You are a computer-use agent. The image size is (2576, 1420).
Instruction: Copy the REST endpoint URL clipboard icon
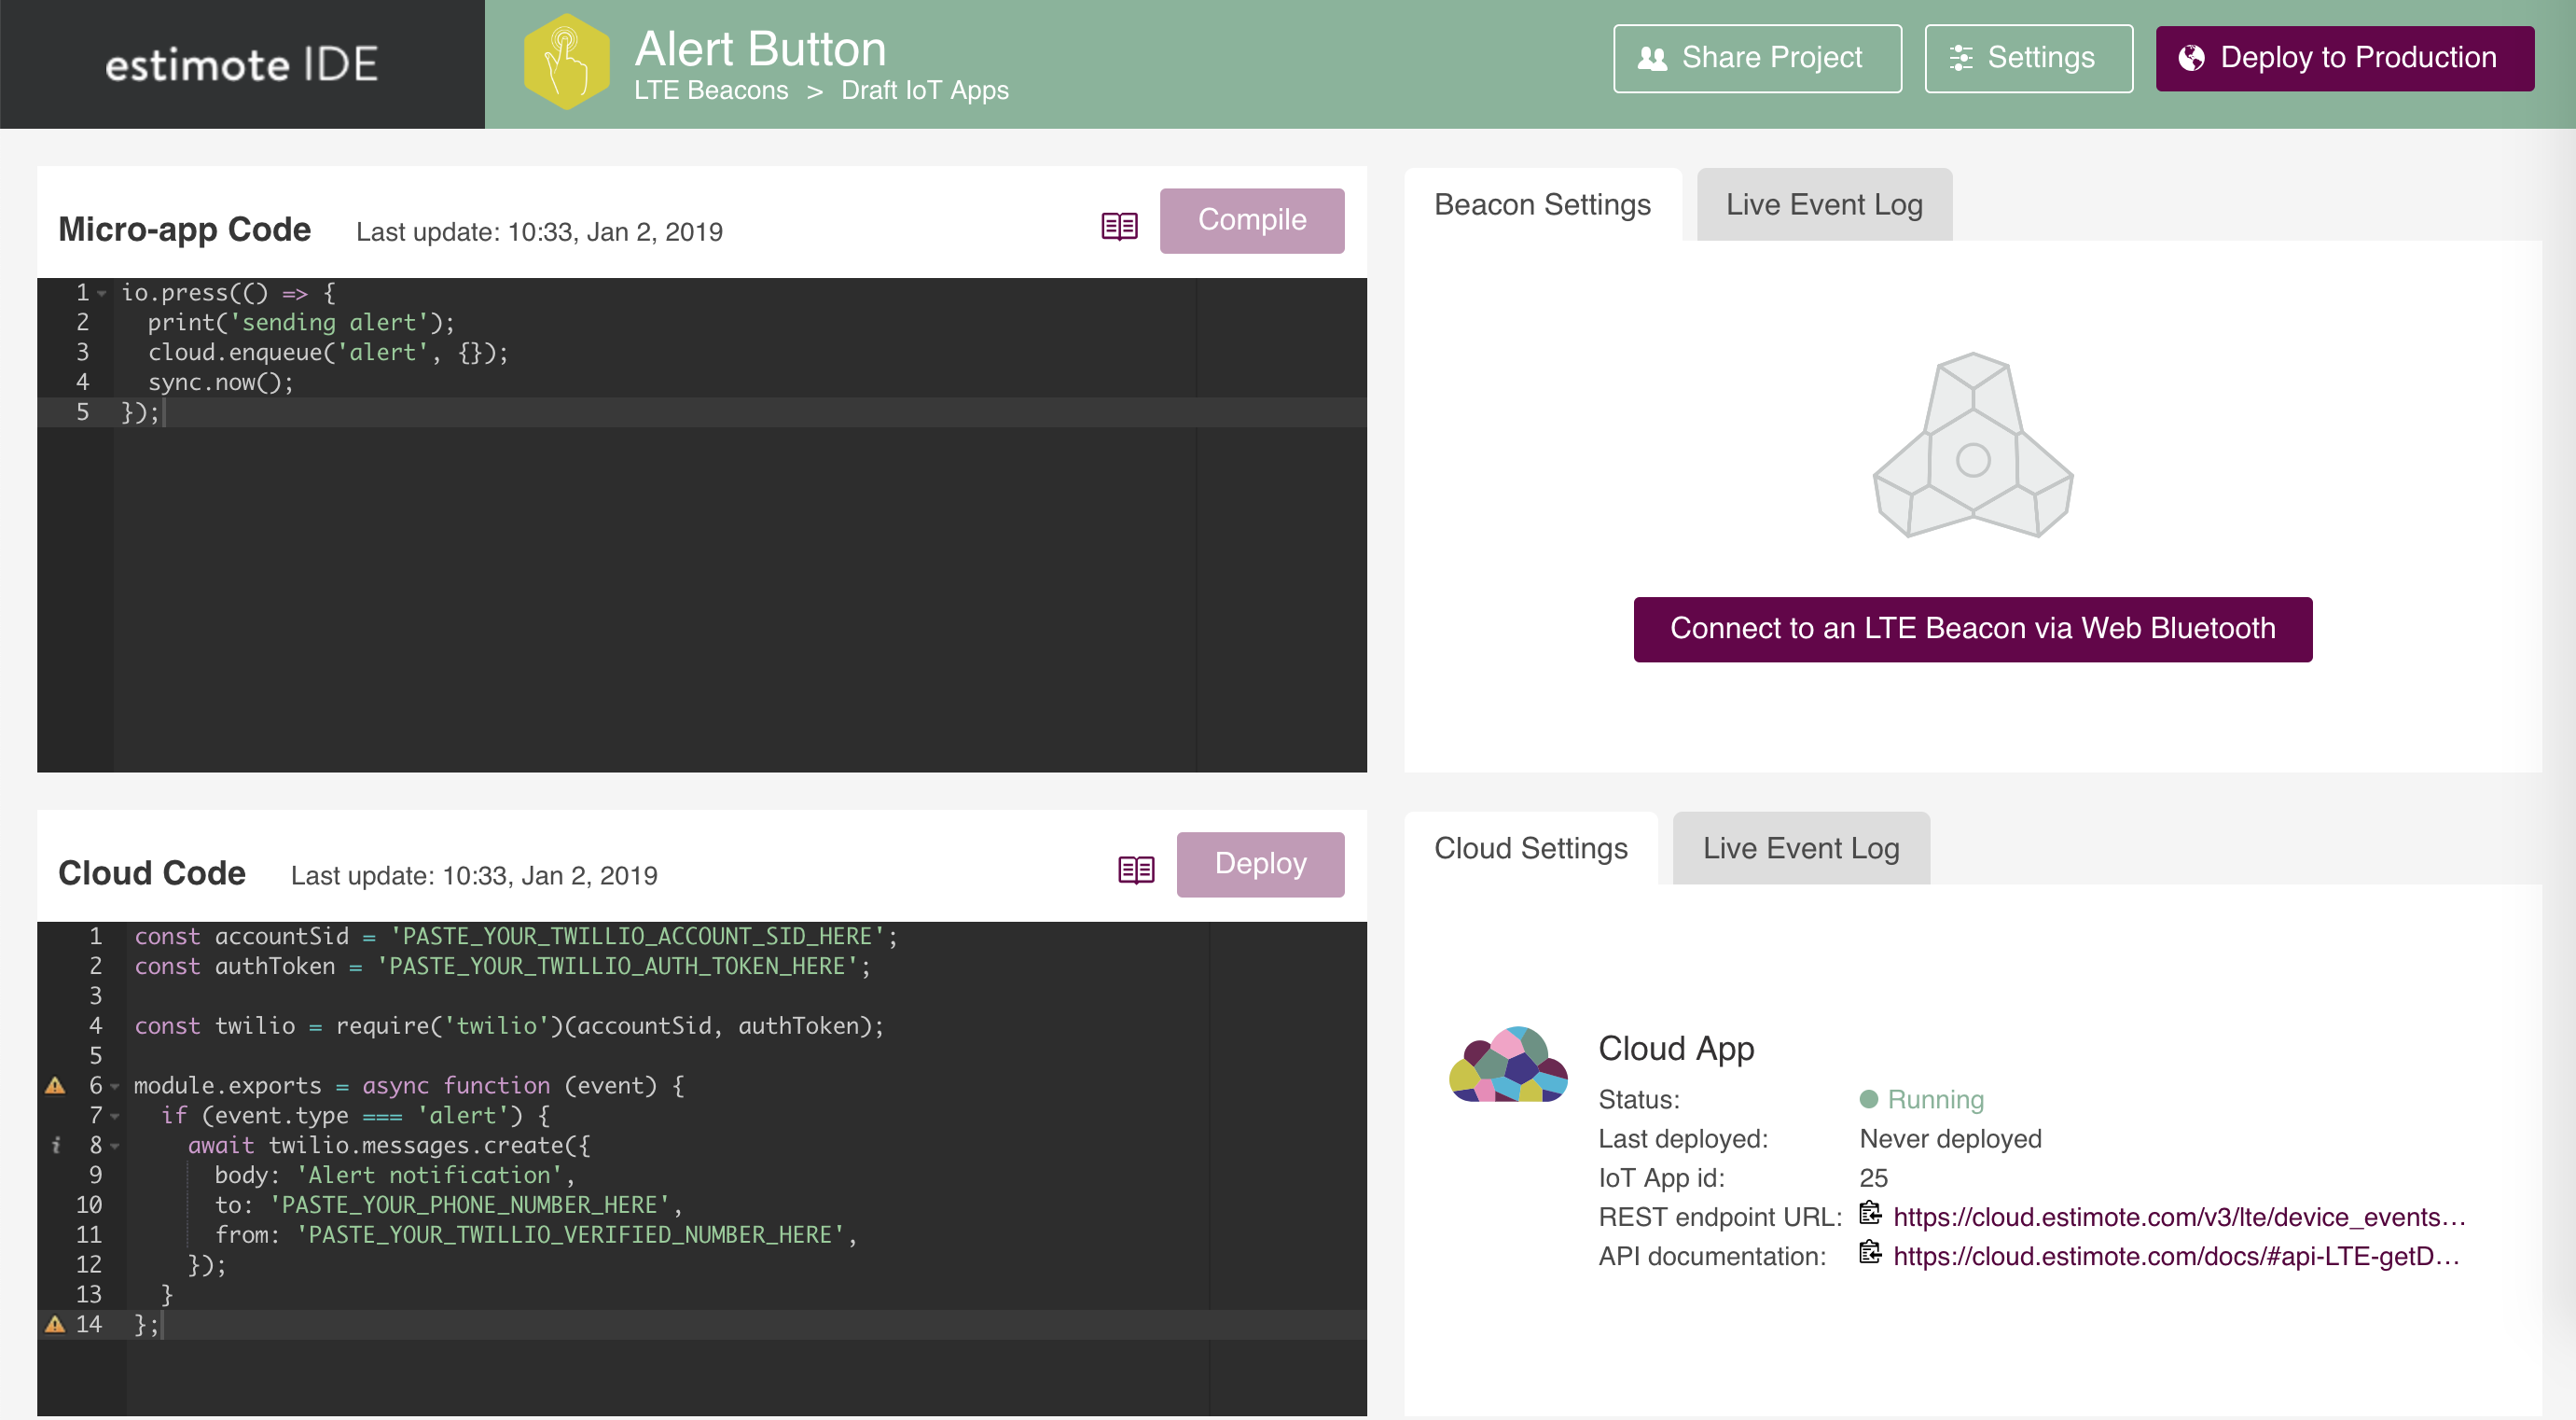(x=1869, y=1213)
